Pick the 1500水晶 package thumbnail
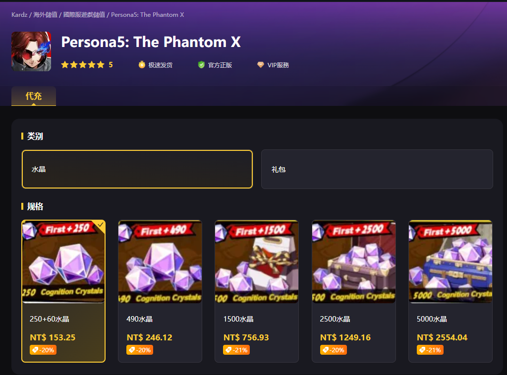 pos(257,262)
